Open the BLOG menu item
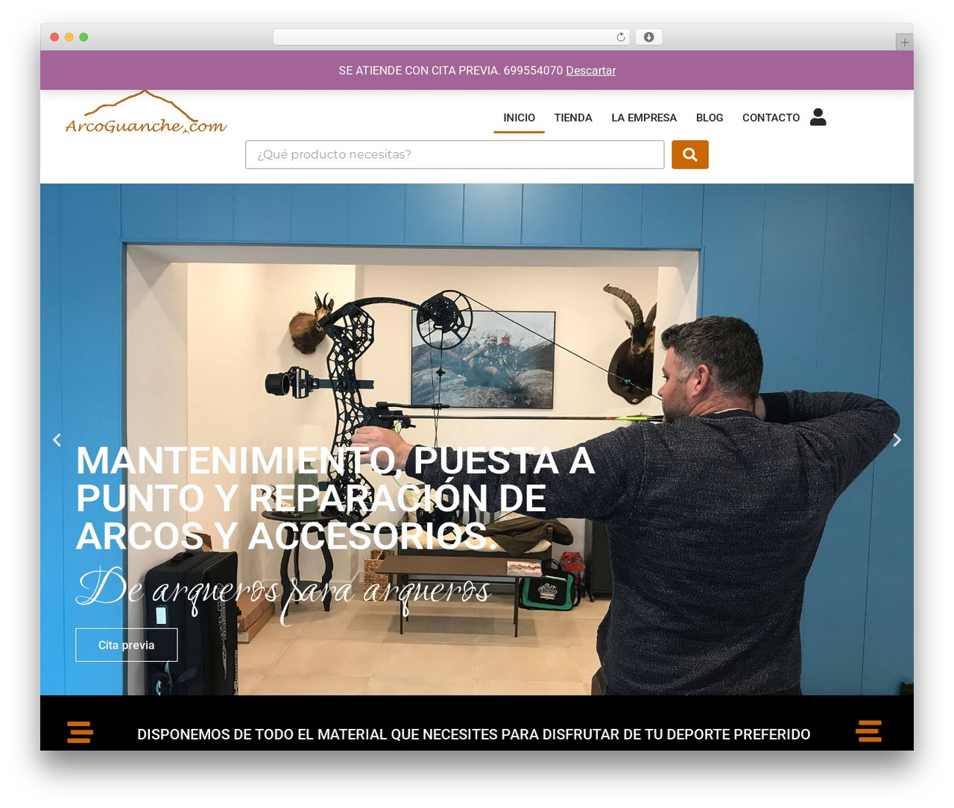This screenshot has width=954, height=808. (x=710, y=118)
